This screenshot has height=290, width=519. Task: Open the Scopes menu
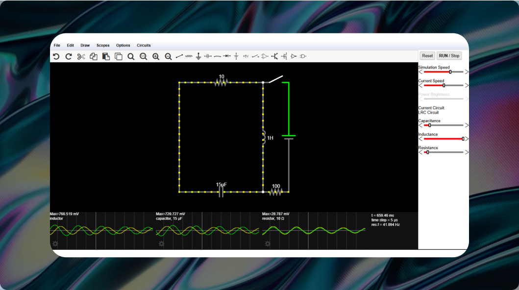click(103, 45)
